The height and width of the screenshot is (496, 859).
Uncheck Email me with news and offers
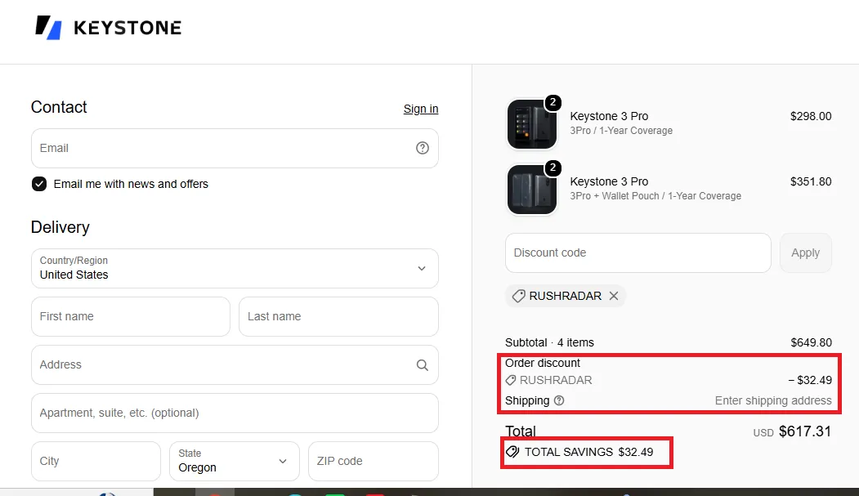point(39,184)
